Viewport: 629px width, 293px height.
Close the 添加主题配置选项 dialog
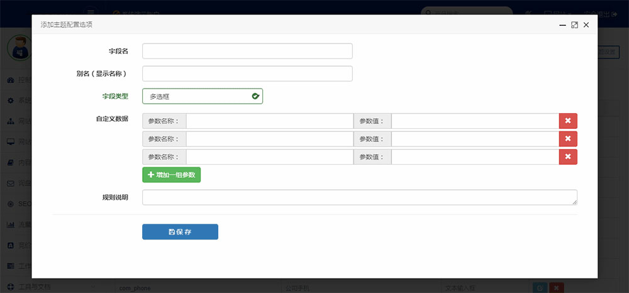point(586,25)
